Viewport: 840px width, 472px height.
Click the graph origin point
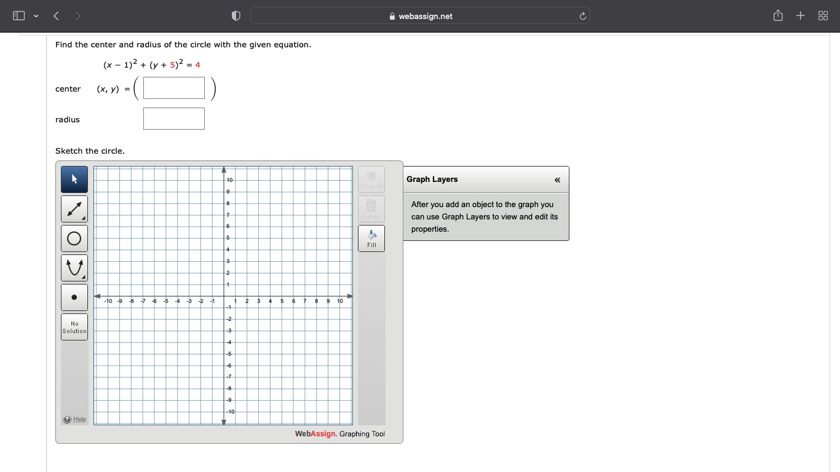pos(224,296)
